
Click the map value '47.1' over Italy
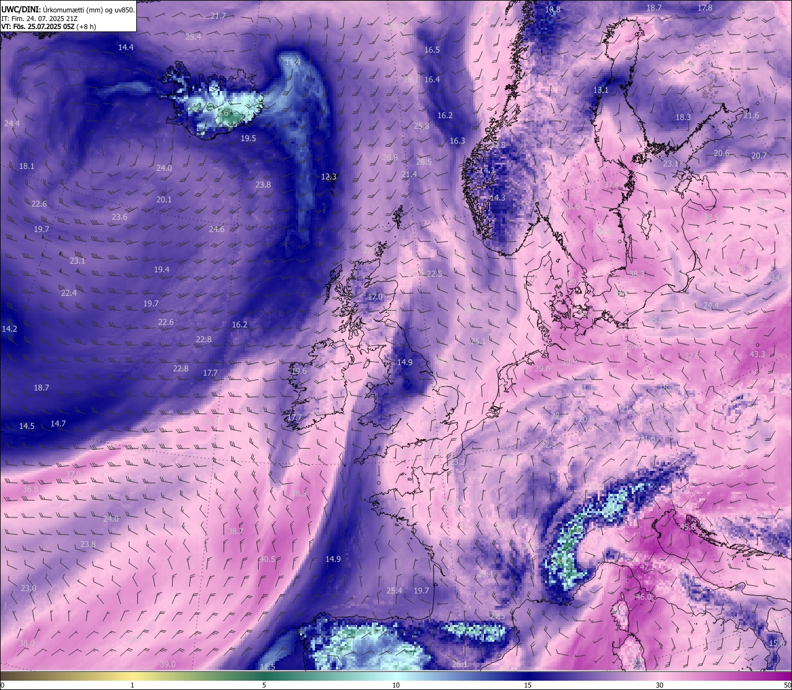coord(648,567)
